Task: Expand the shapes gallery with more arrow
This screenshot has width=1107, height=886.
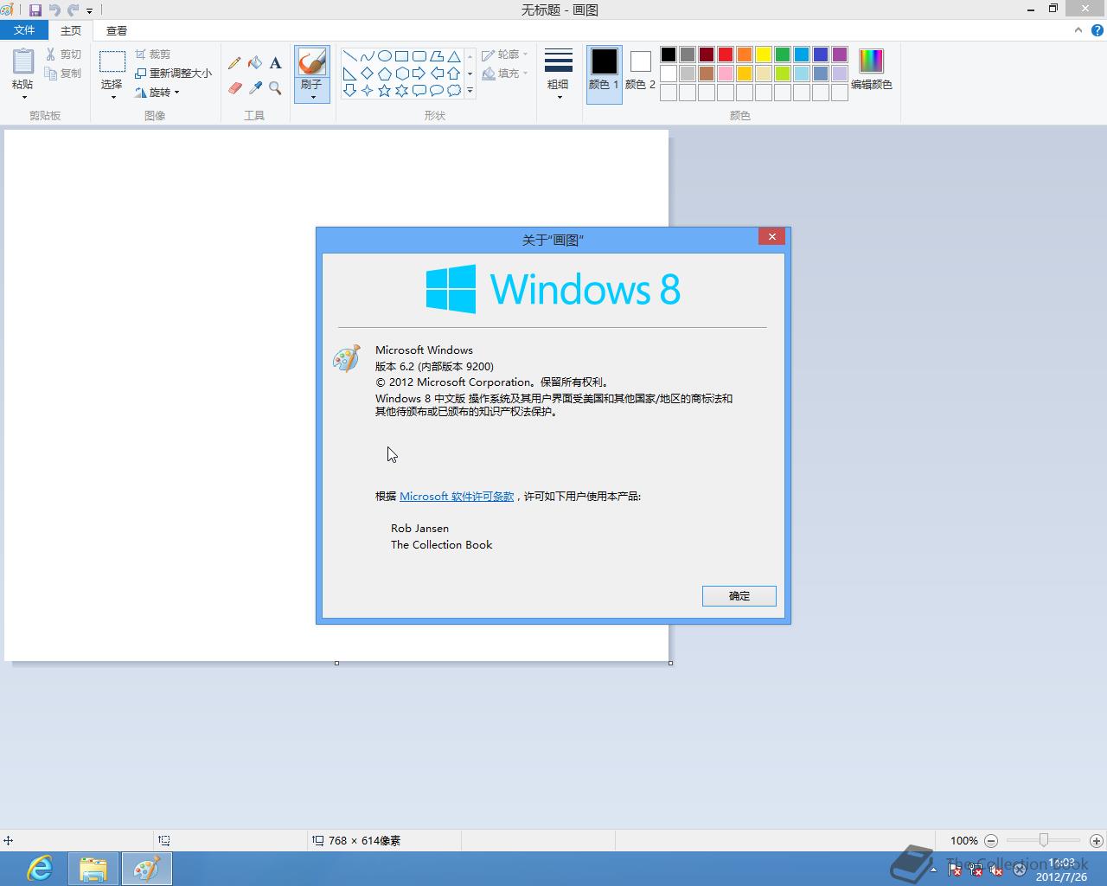Action: coord(470,91)
